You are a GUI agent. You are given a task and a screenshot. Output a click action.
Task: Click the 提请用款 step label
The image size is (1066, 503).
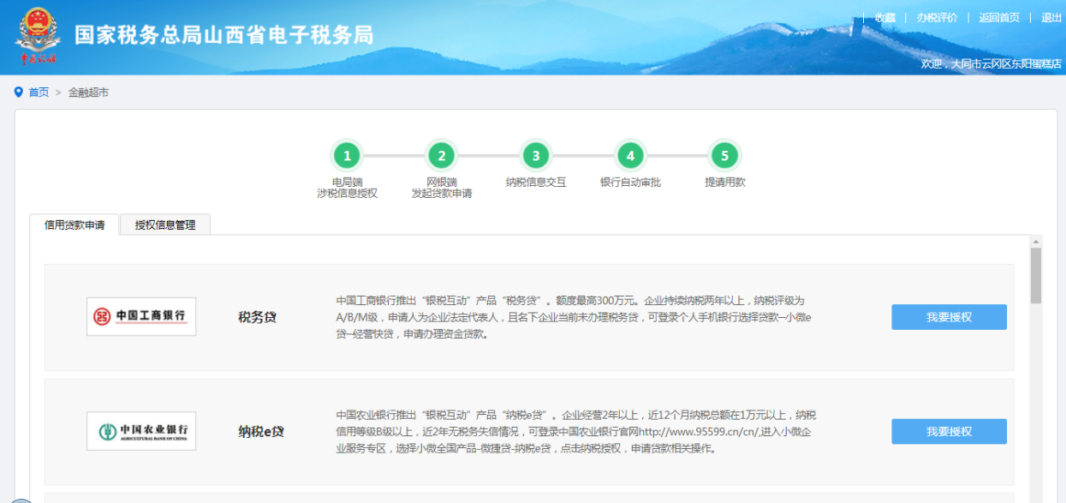click(x=724, y=182)
